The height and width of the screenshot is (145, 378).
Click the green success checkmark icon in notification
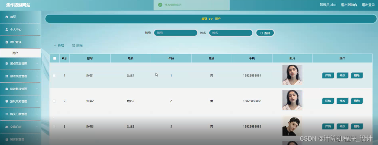click(x=160, y=5)
